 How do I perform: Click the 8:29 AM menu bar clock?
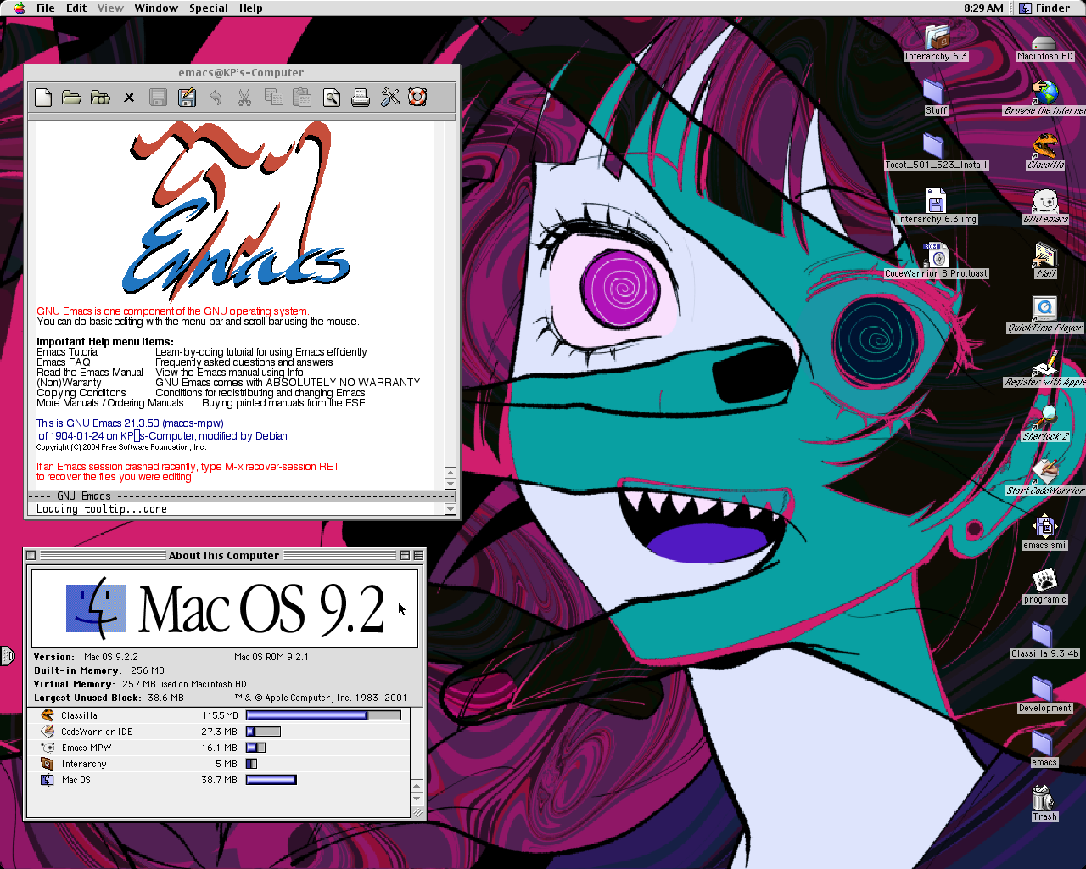(983, 8)
